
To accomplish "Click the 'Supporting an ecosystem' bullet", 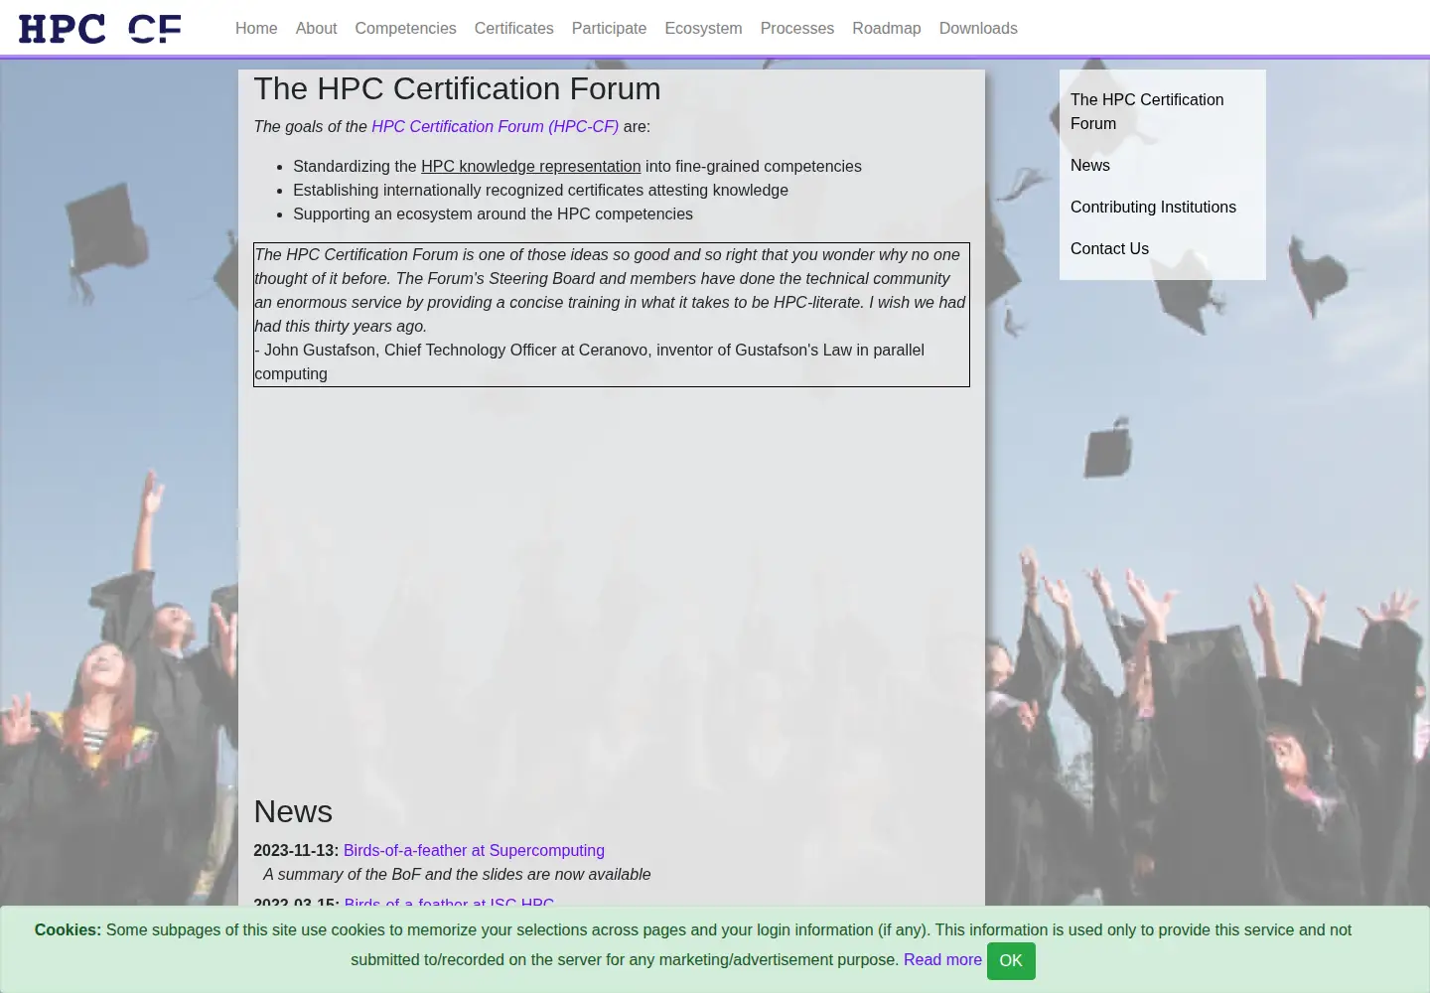I will (x=493, y=214).
